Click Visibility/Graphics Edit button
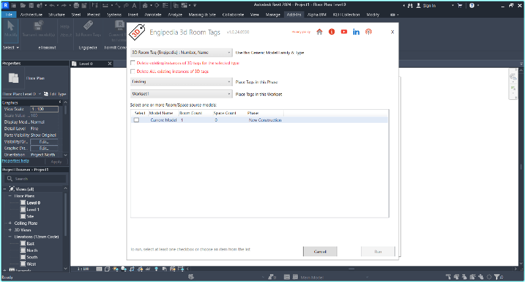Image resolution: width=525 pixels, height=282 pixels. 44,142
